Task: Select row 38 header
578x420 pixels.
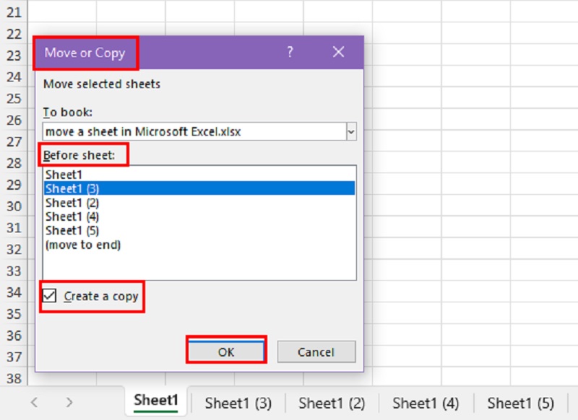Action: tap(14, 378)
